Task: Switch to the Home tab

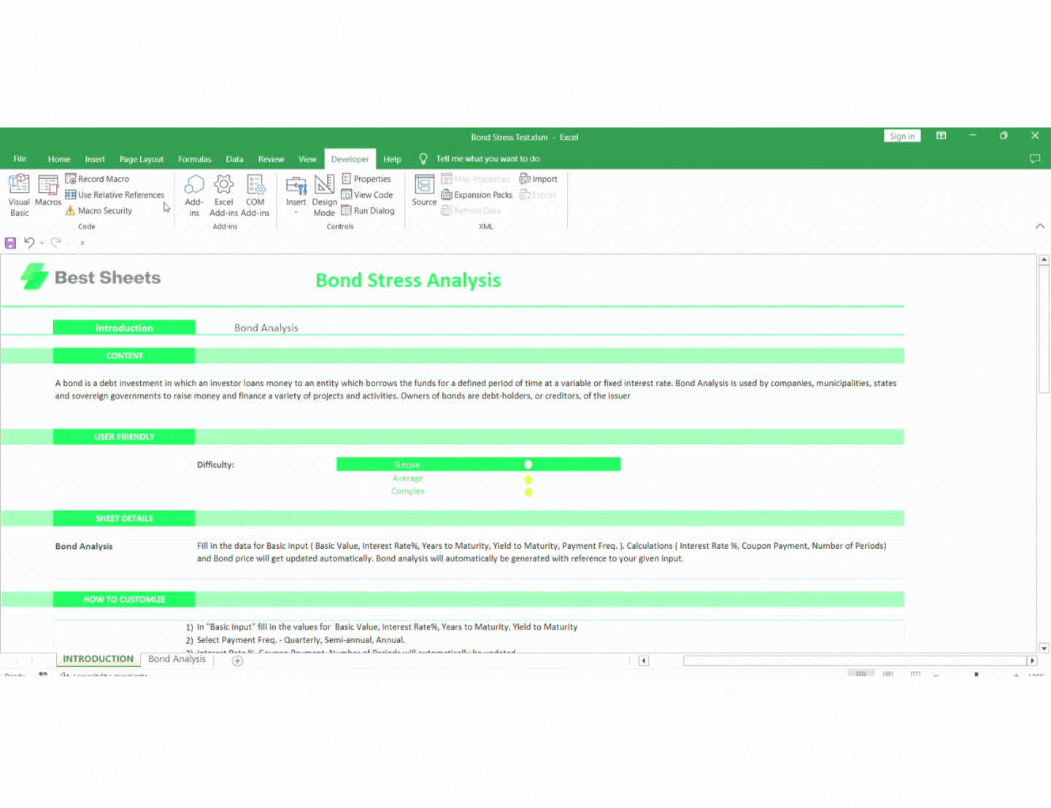Action: (59, 159)
